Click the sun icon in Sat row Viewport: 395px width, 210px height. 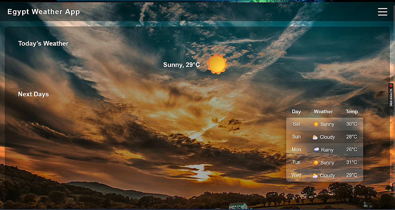coord(316,124)
